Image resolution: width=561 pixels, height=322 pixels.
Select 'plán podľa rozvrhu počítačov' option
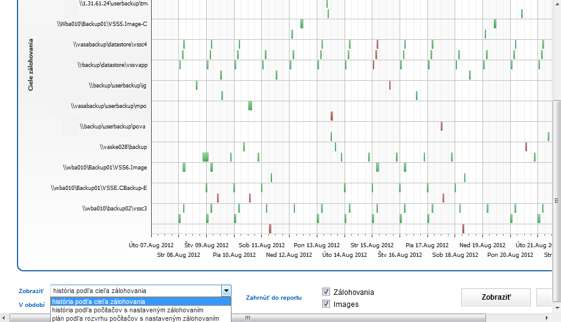pos(141,318)
